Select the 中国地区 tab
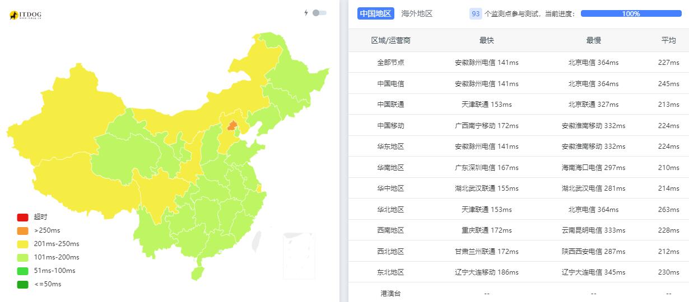Image resolution: width=689 pixels, height=302 pixels. (x=375, y=13)
